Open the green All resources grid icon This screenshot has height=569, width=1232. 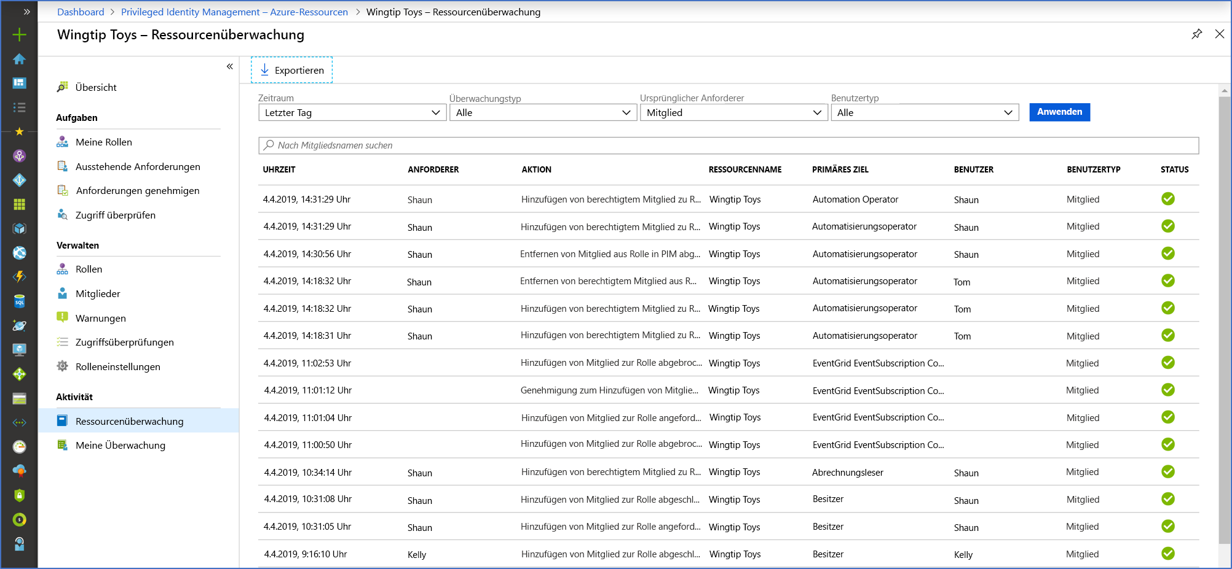19,204
